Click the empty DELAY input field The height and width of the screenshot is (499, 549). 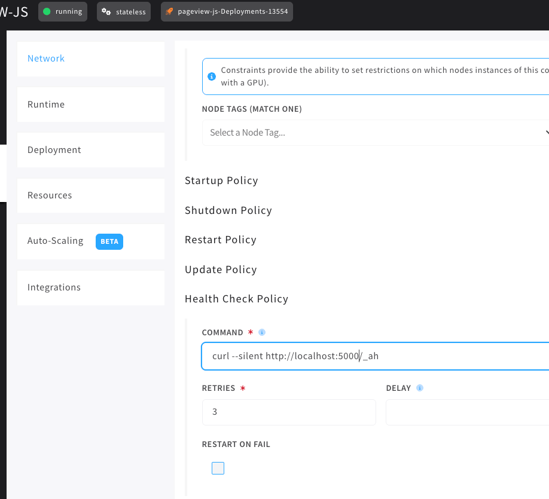point(468,412)
